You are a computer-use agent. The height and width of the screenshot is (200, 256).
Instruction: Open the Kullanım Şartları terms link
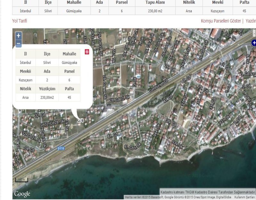coord(245,197)
